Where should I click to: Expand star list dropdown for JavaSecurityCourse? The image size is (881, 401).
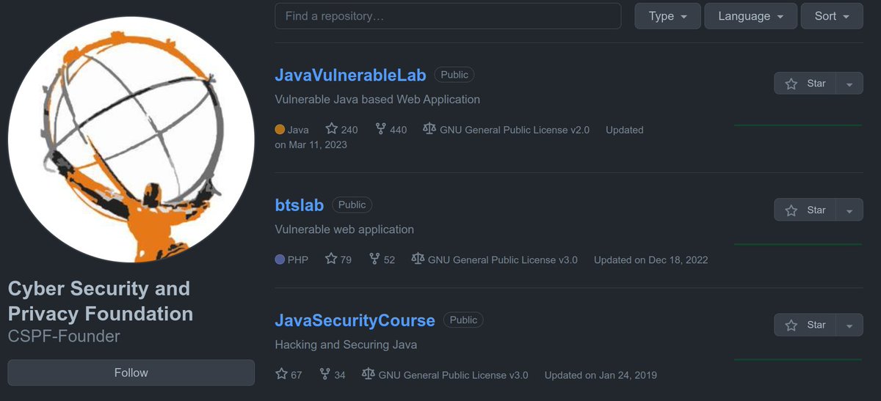[850, 325]
